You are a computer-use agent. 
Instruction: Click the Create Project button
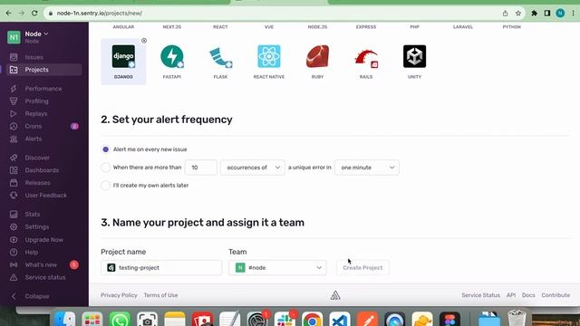(x=362, y=268)
